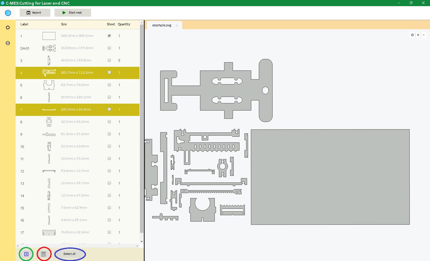This screenshot has width=430, height=261.
Task: Click the Select all button
Action: (x=69, y=254)
